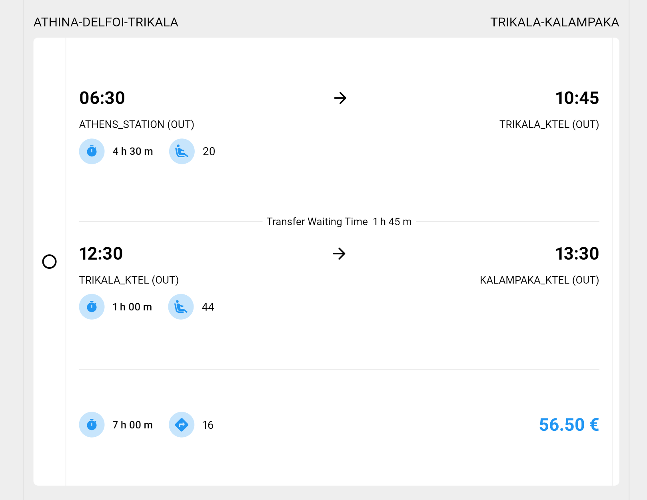Viewport: 647px width, 500px height.
Task: Click the stopwatch icon beside 1 h 00 m
Action: coord(92,307)
